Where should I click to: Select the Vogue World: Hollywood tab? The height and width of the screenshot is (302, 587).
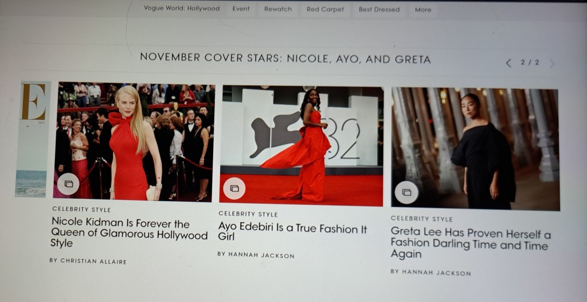click(x=181, y=9)
